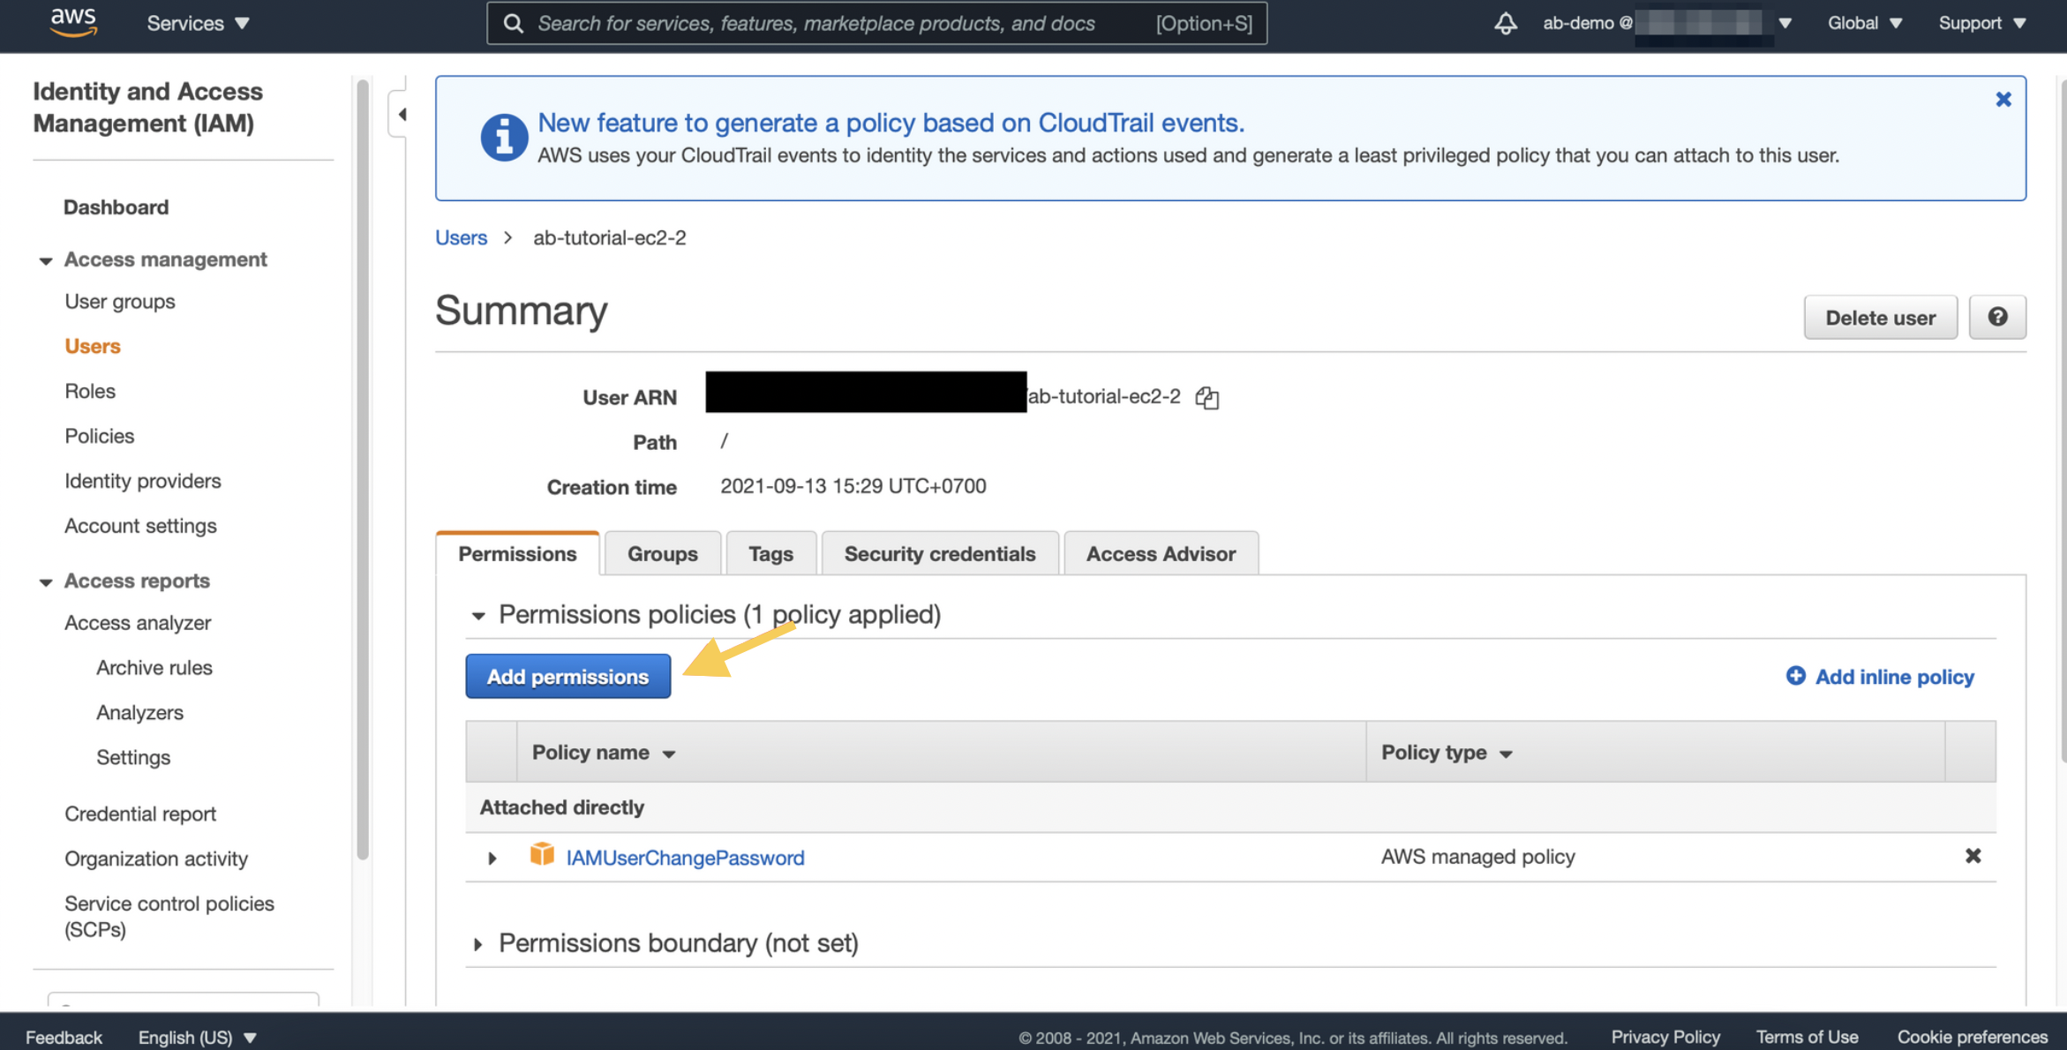Change the English (US) language selector
Viewport: 2067px width, 1050px height.
click(x=197, y=1038)
